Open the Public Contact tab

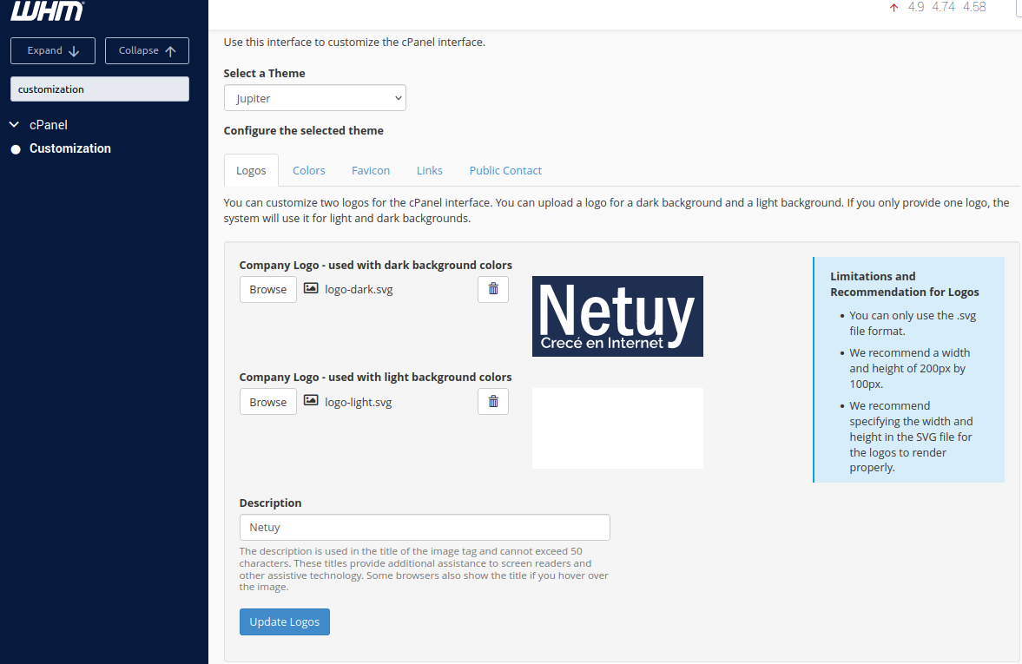click(x=505, y=171)
